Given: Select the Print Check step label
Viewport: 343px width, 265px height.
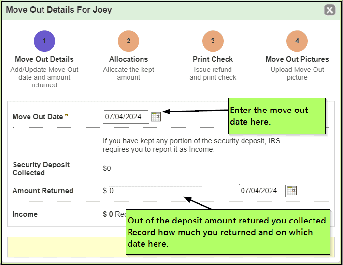Looking at the screenshot, I should coord(213,59).
